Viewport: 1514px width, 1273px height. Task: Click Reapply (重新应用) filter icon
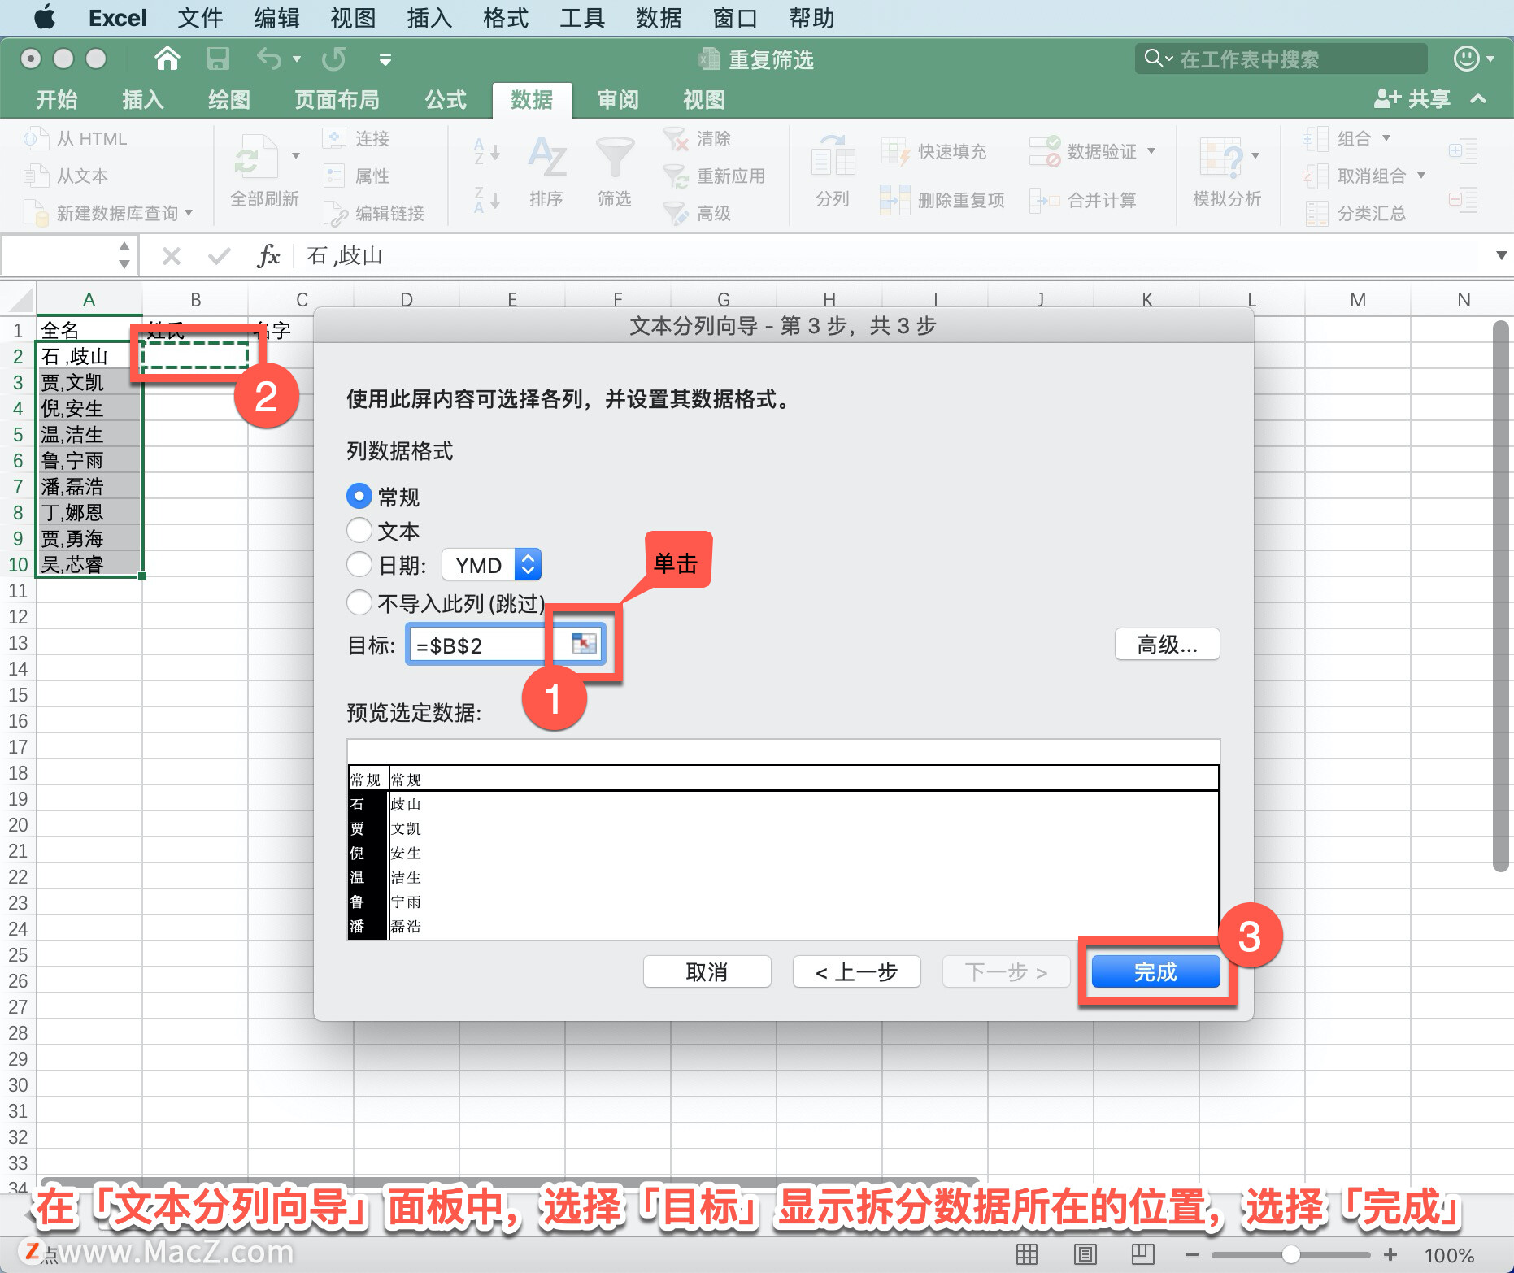coord(675,176)
